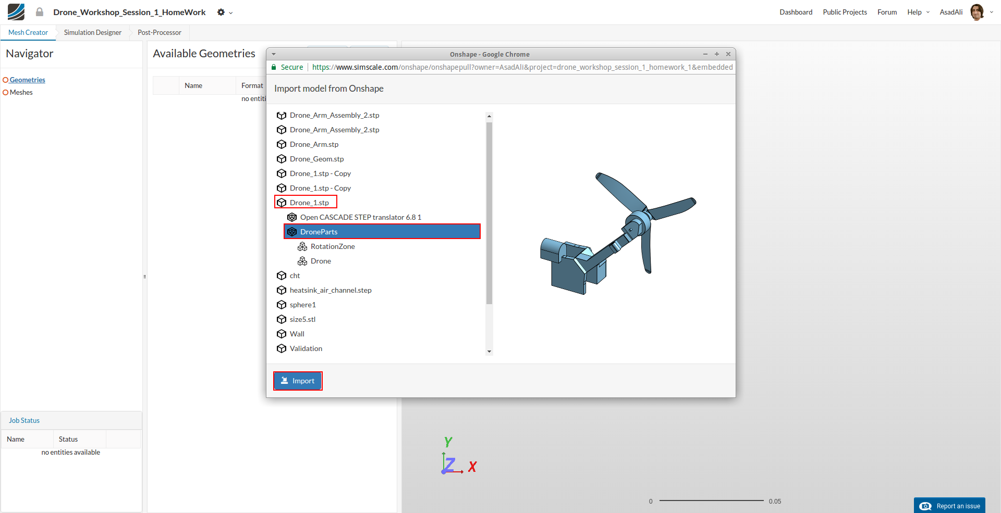Open the AsadAli user profile name

[x=951, y=12]
